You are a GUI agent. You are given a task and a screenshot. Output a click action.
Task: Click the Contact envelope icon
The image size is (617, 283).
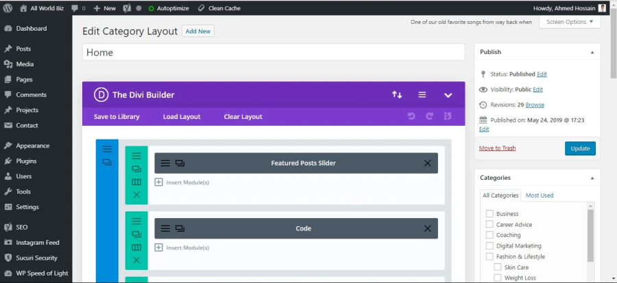(8, 125)
